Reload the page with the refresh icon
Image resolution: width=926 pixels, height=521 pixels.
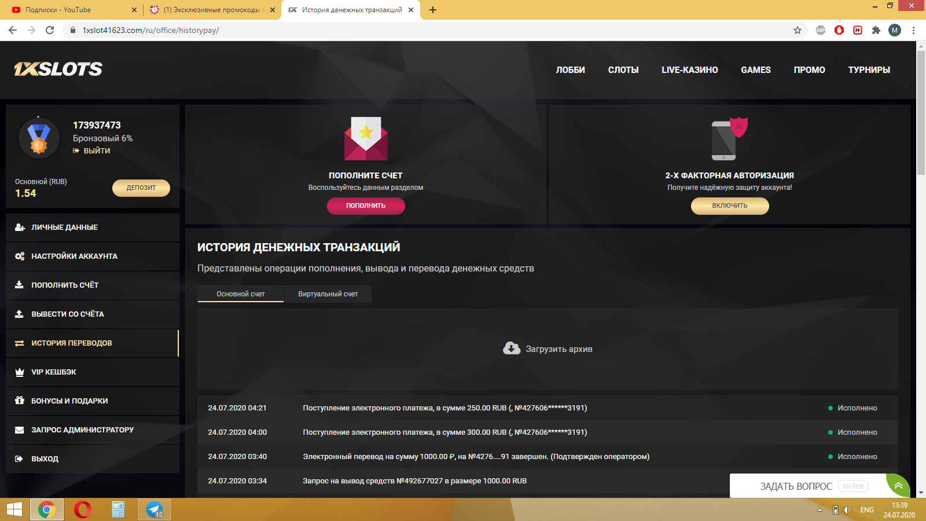click(50, 30)
